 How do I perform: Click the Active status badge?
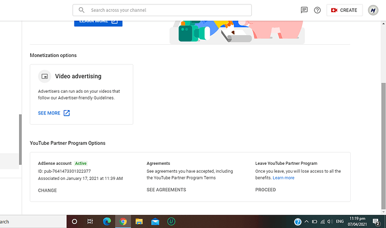tap(81, 163)
